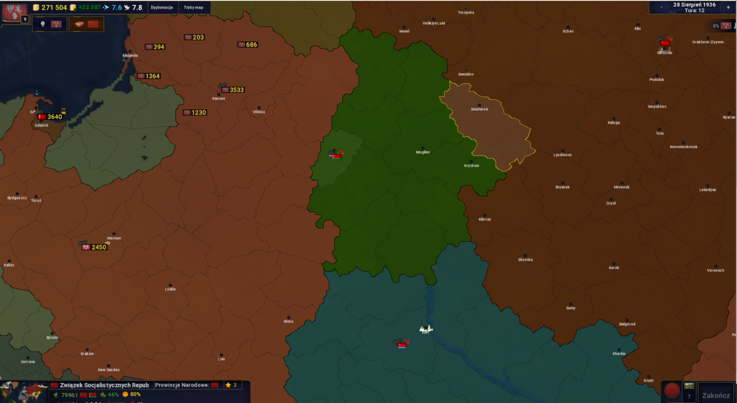Click the indicator showing 7 beside Zakończ
The width and height of the screenshot is (737, 403).
689,391
